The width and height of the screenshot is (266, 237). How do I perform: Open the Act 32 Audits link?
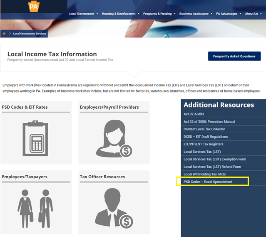[x=194, y=114]
